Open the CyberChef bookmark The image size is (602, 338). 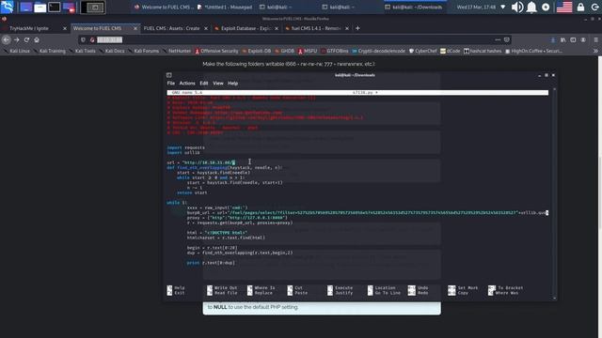pos(422,51)
